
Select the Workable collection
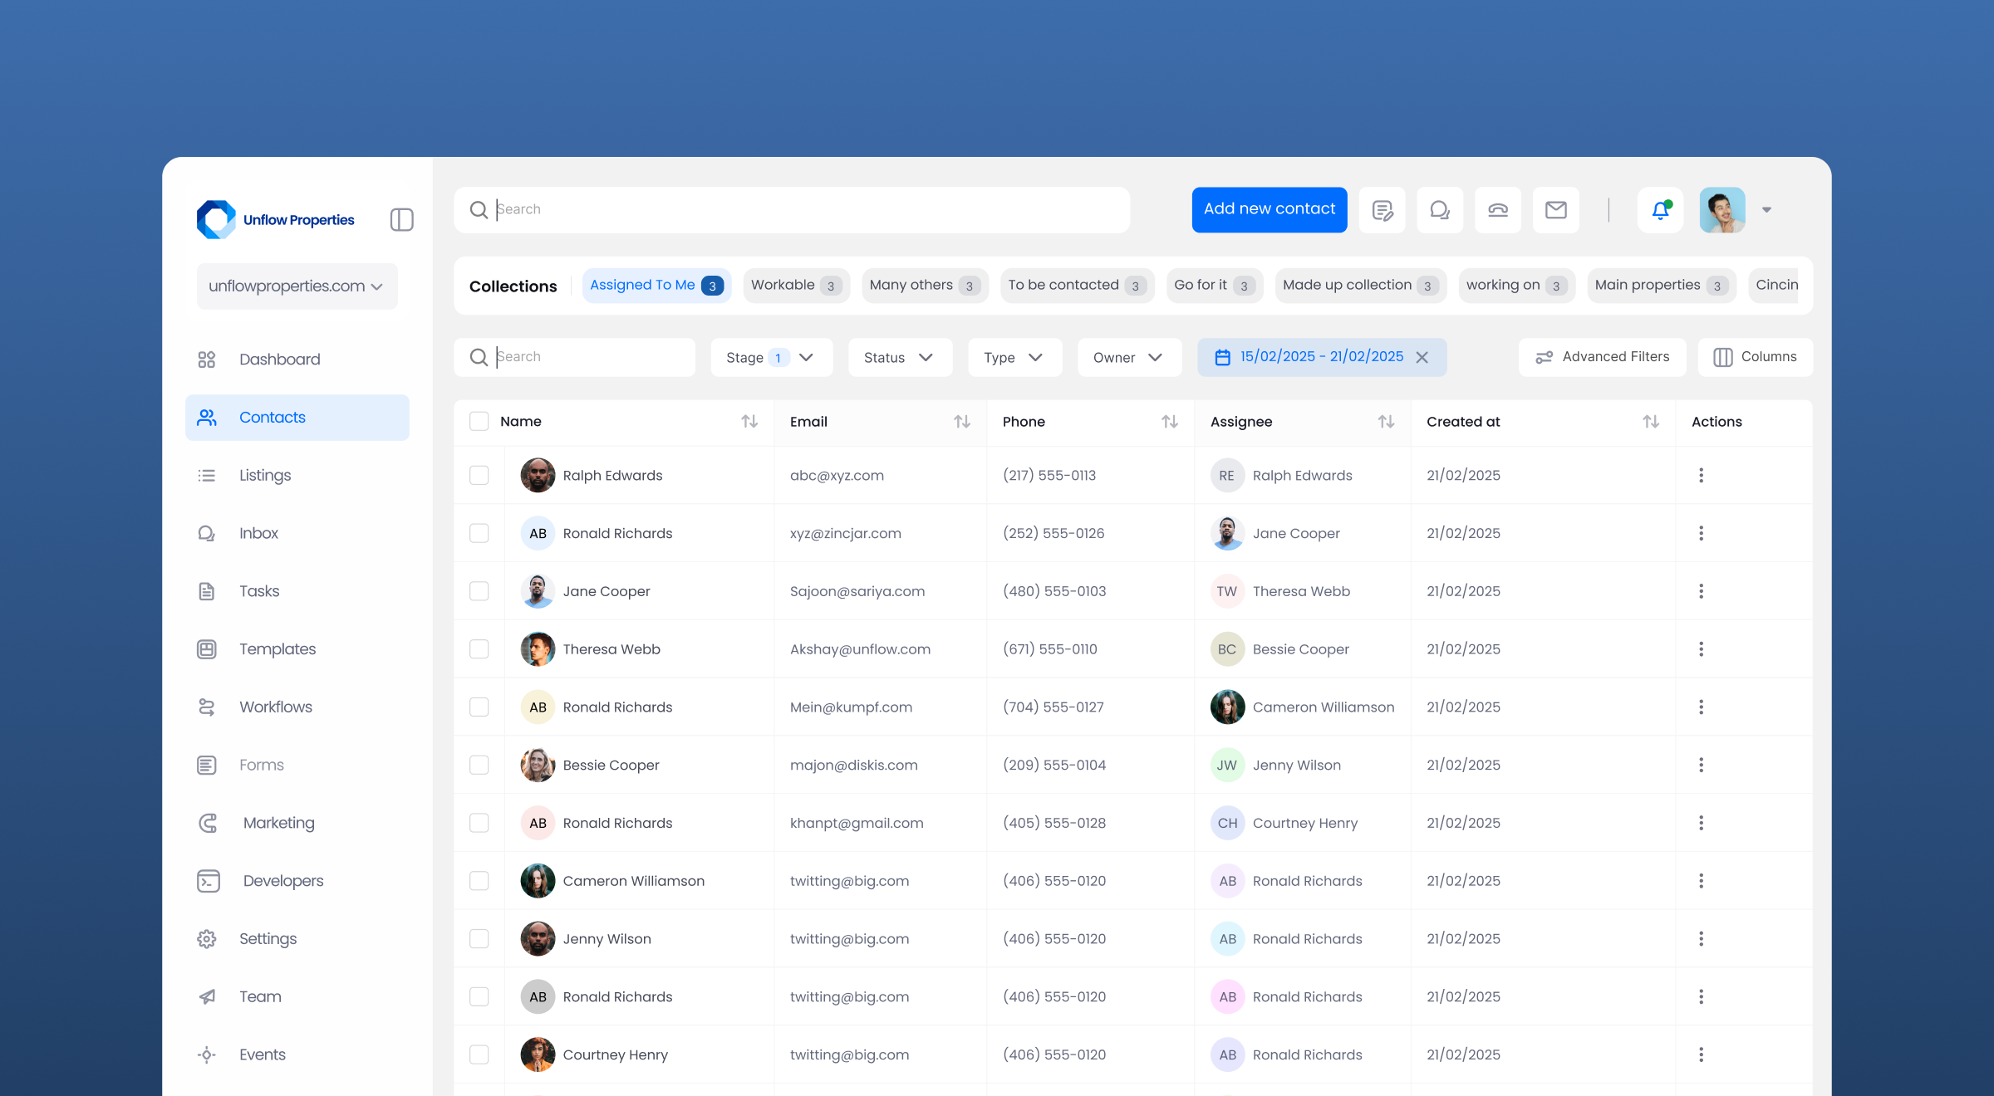(x=796, y=286)
